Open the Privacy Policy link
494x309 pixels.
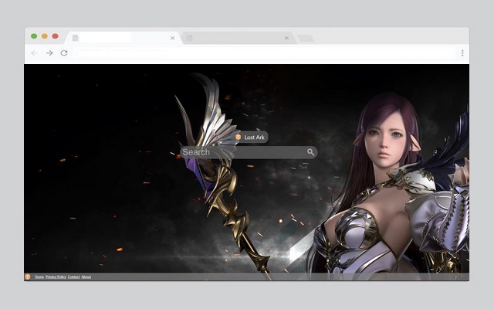[x=56, y=277]
